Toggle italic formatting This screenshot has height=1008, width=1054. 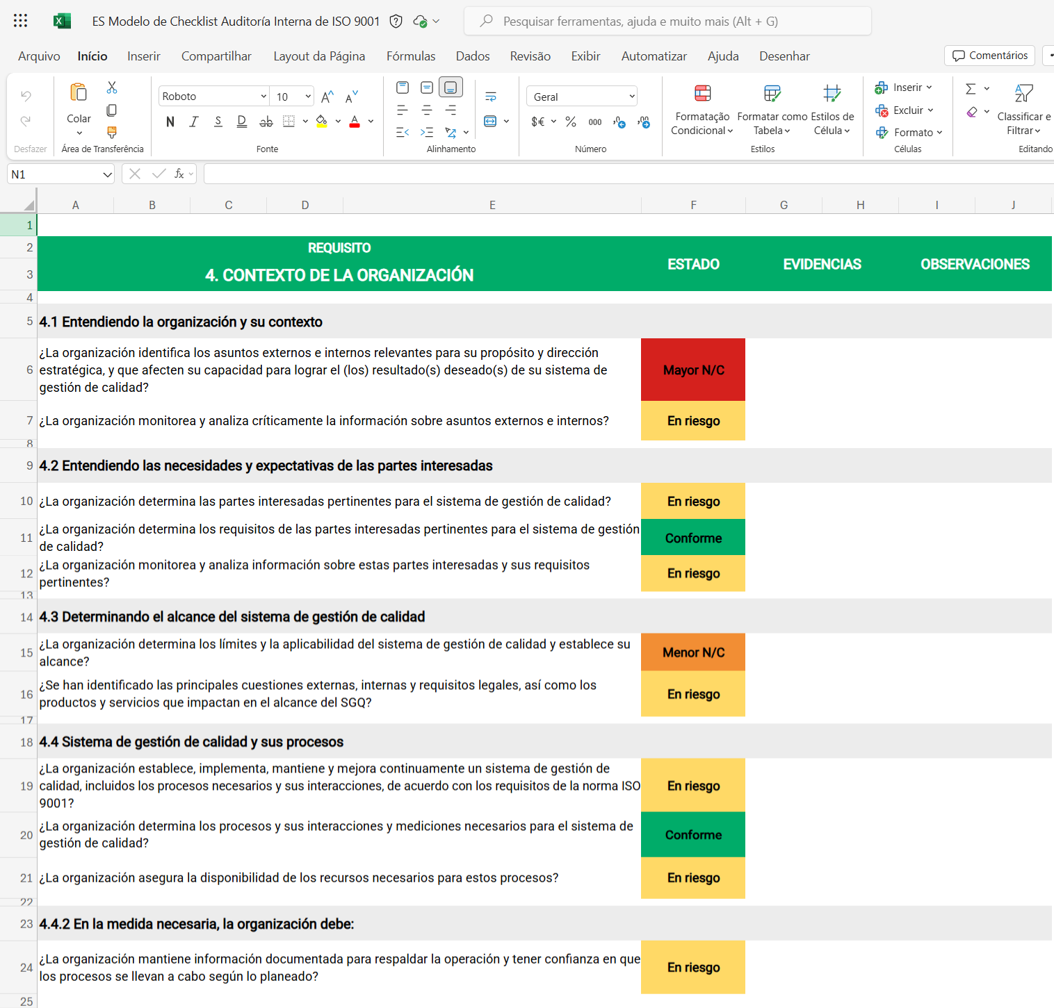pyautogui.click(x=194, y=122)
